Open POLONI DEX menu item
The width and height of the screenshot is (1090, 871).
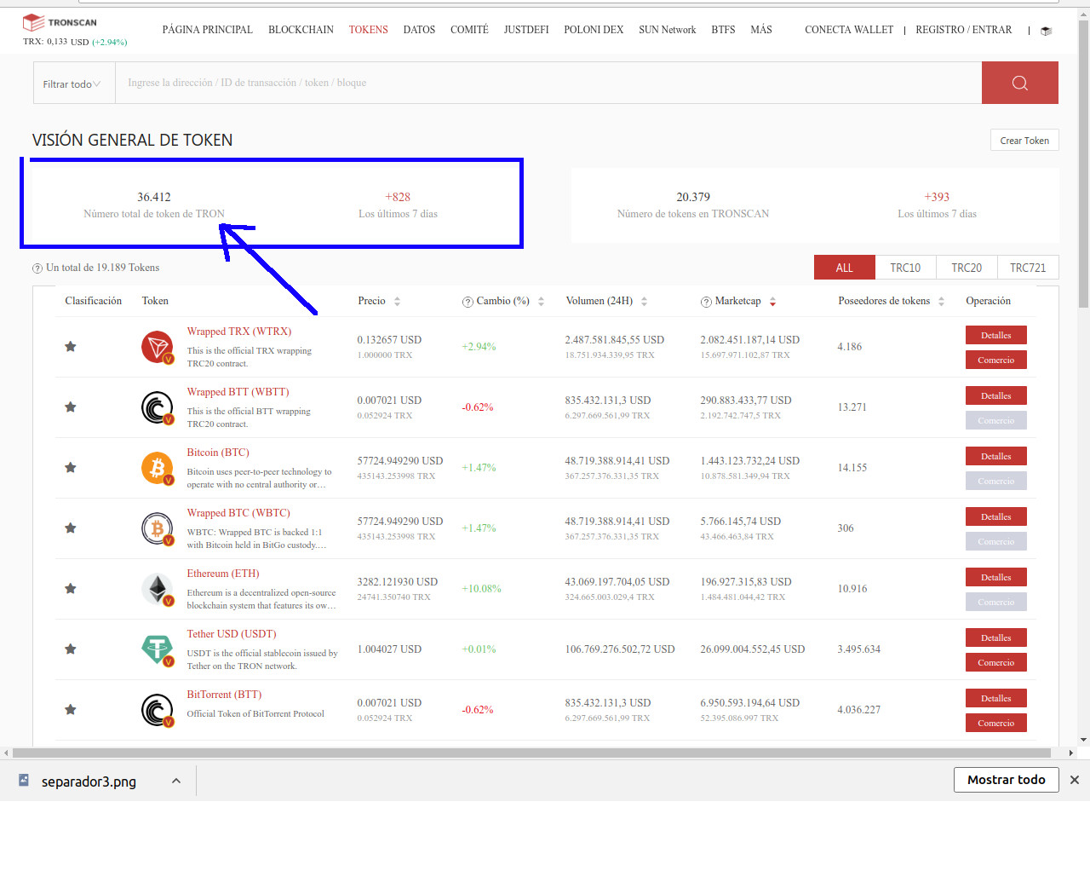click(x=594, y=30)
